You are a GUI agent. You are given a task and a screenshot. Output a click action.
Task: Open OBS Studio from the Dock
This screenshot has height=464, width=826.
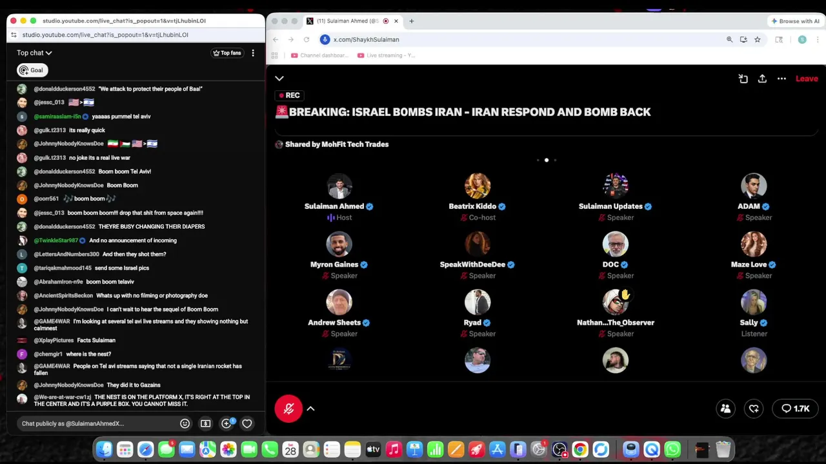click(x=559, y=449)
